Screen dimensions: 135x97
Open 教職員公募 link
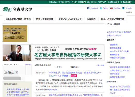(115, 55)
